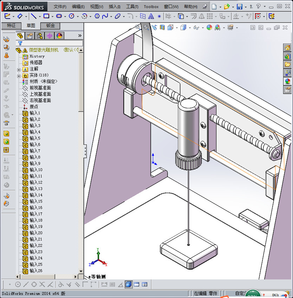
Task: Click the Sketch tool icon
Action: tap(7, 16)
